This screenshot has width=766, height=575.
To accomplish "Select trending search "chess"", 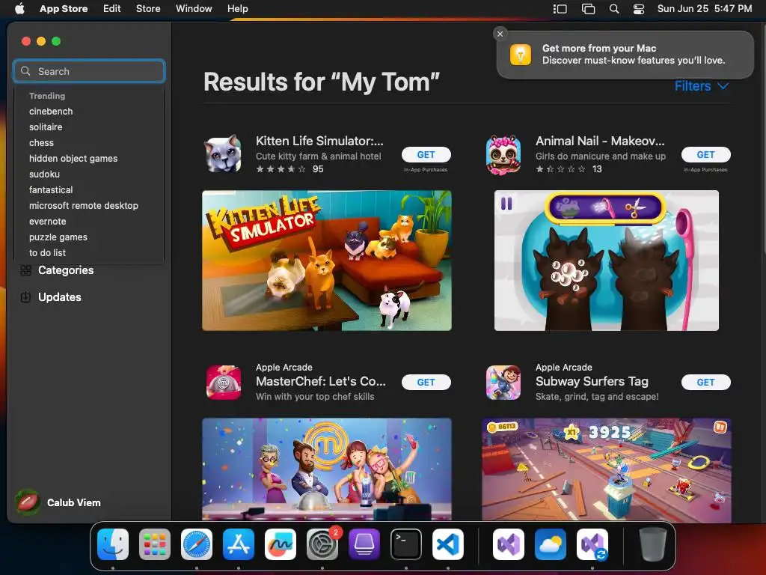I will point(41,143).
